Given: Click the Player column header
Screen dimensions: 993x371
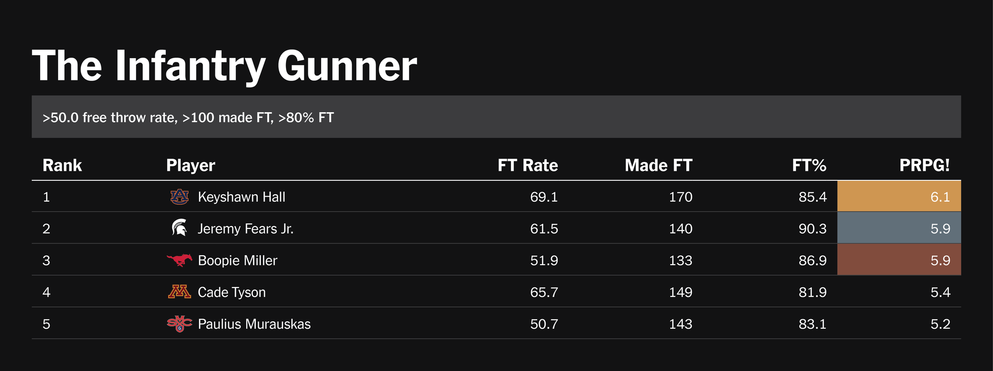Looking at the screenshot, I should pos(191,165).
